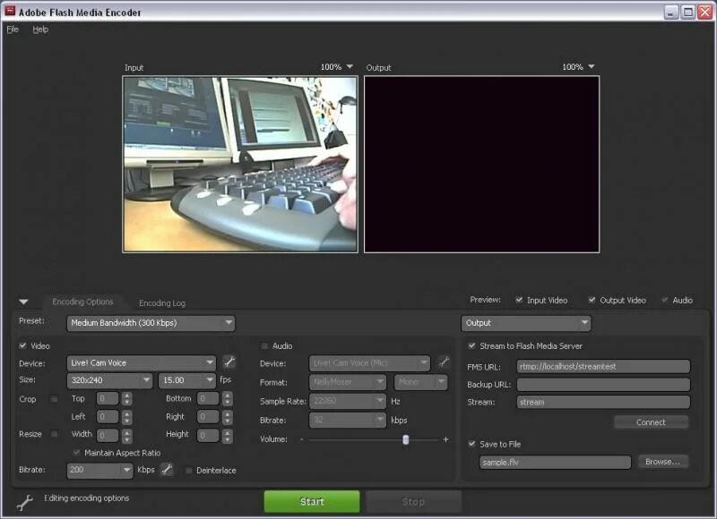The height and width of the screenshot is (519, 717).
Task: Enable the Audio encoding checkbox
Action: coord(264,346)
